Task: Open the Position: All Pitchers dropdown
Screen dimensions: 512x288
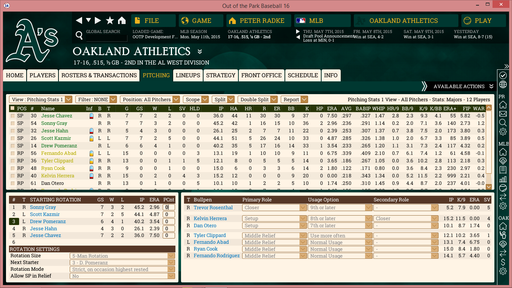Action: 150,99
